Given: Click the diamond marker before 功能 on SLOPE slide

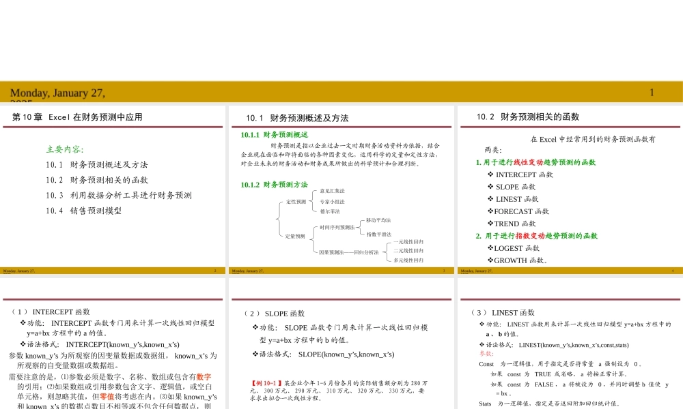Looking at the screenshot, I should (255, 327).
